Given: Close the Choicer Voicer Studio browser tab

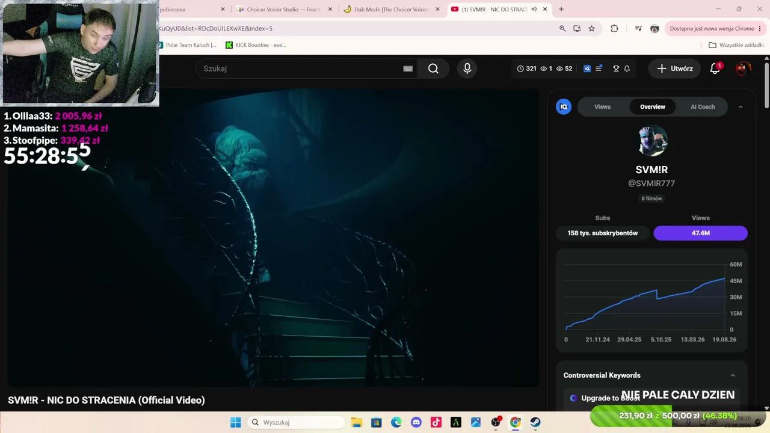Looking at the screenshot, I should 330,9.
